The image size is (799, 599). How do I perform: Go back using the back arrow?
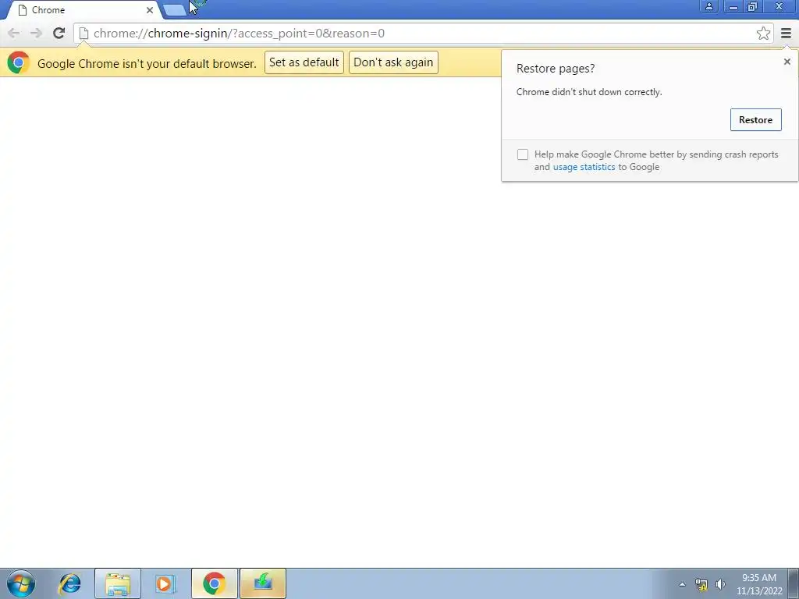[x=14, y=34]
